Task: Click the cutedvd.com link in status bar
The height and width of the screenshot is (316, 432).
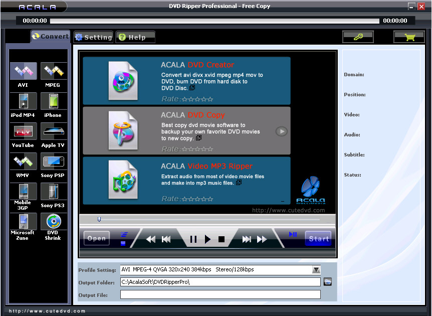Action: point(47,311)
